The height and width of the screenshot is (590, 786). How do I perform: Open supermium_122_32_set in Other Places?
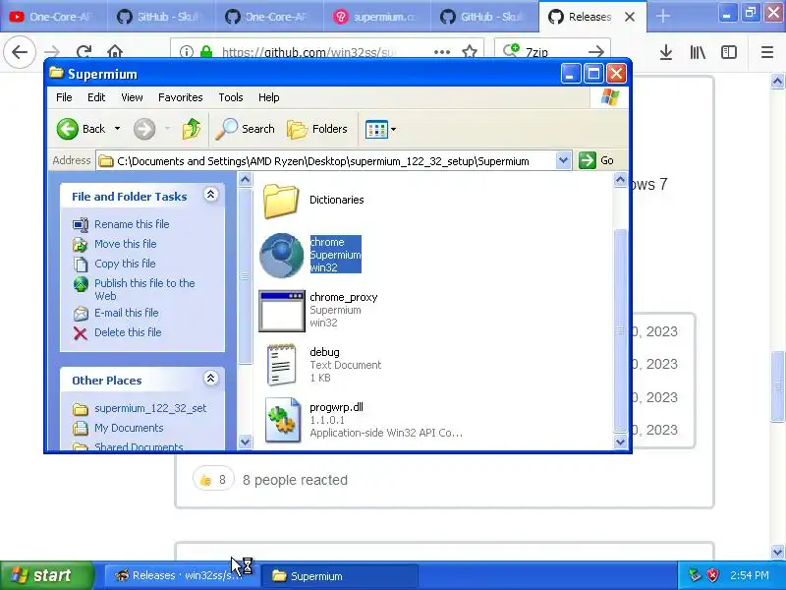150,408
